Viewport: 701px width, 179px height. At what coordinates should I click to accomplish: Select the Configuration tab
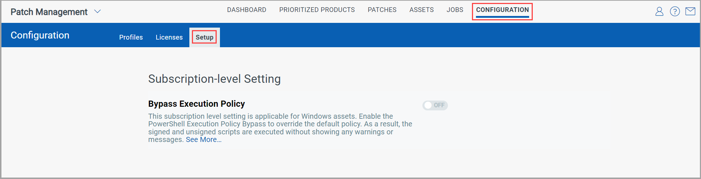tap(502, 10)
